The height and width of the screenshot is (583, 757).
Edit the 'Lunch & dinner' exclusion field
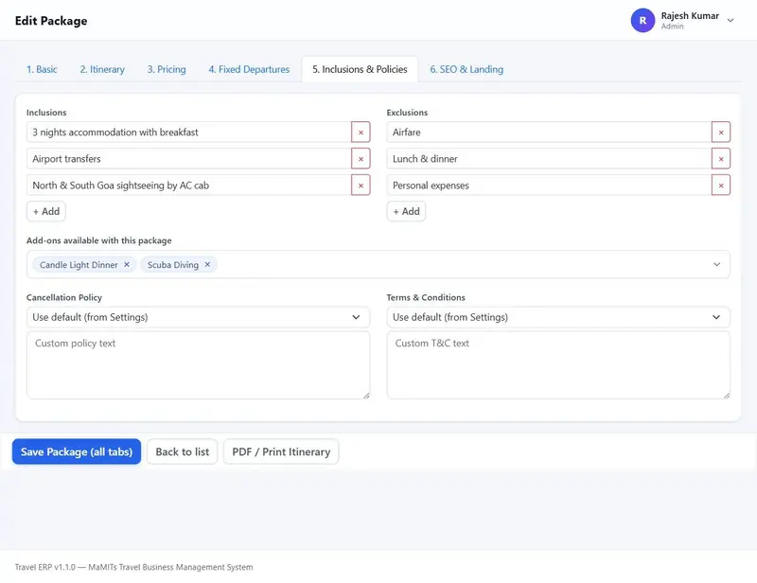(x=549, y=159)
